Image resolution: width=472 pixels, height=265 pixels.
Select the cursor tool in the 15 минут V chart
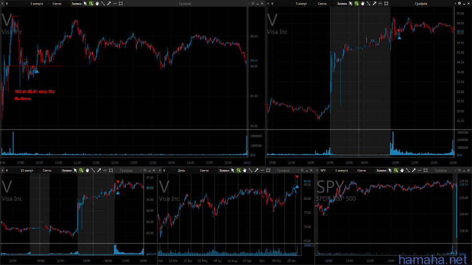[x=75, y=170]
